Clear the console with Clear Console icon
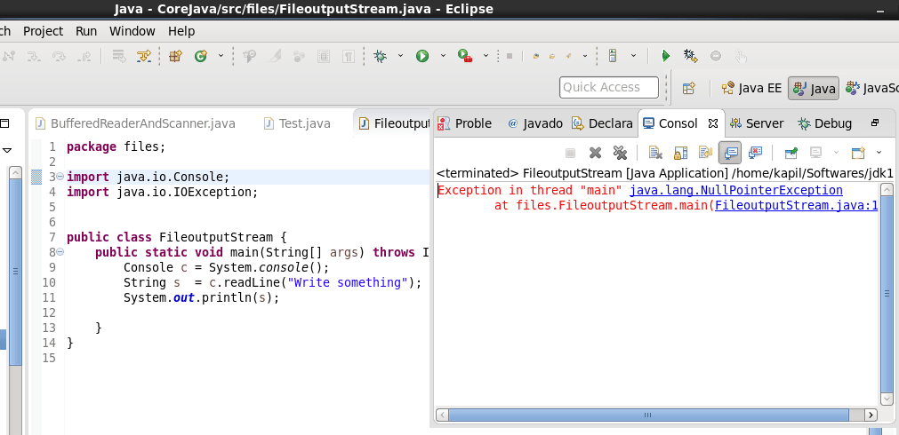 pos(655,153)
